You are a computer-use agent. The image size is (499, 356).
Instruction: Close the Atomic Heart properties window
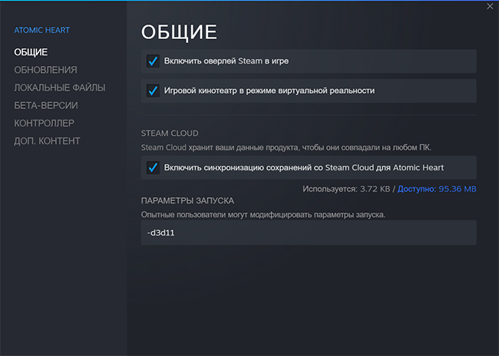click(490, 6)
